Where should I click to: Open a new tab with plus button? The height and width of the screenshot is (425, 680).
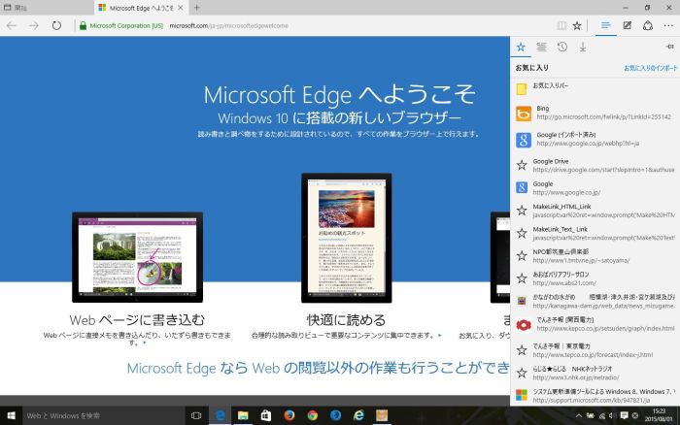(196, 7)
